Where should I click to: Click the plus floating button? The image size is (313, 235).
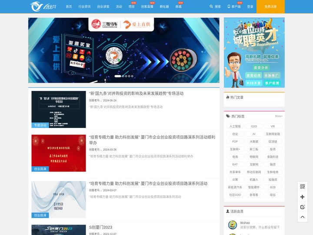point(303,197)
